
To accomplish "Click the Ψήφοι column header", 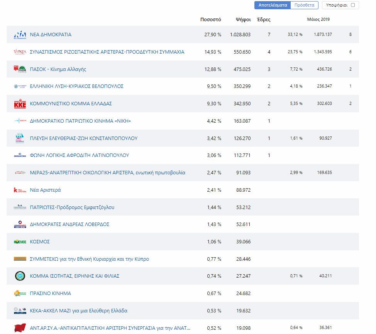I will click(x=243, y=20).
